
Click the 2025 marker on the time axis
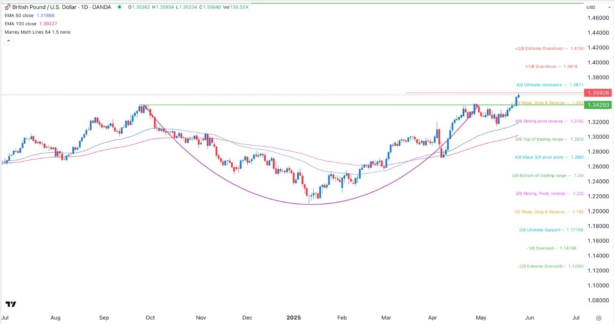click(x=294, y=317)
